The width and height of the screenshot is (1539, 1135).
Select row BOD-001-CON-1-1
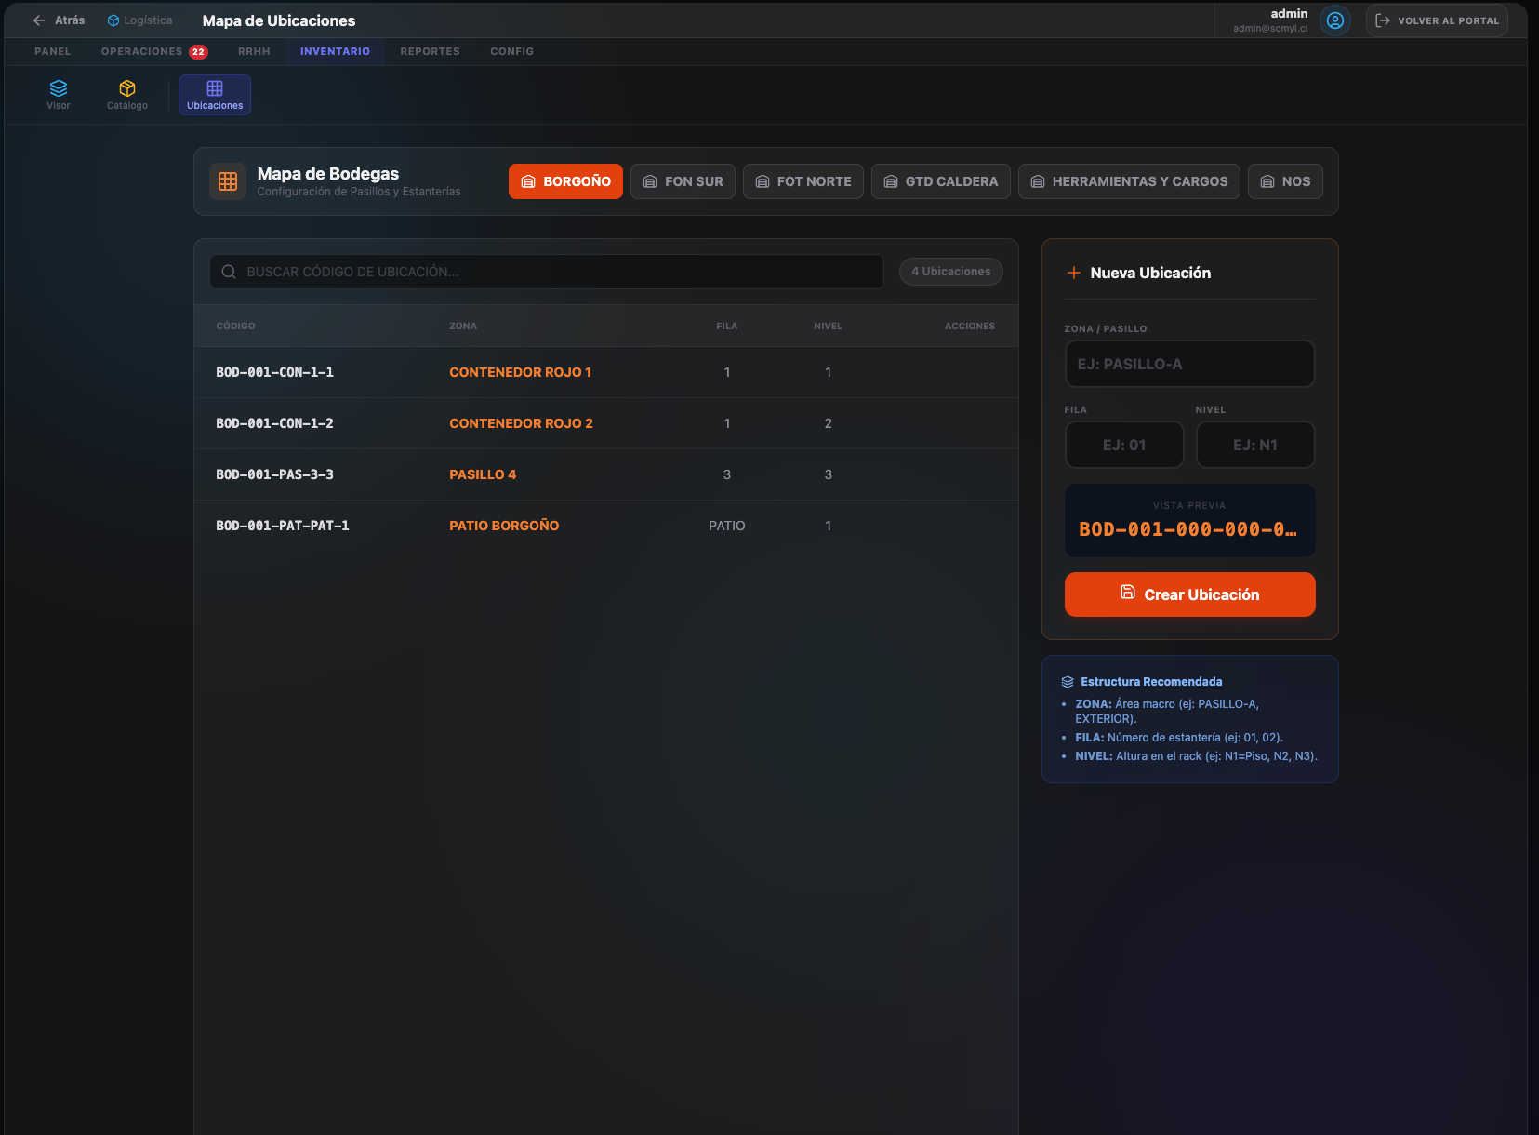[x=606, y=372]
